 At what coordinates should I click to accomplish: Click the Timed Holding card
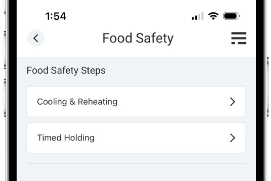[x=136, y=138]
